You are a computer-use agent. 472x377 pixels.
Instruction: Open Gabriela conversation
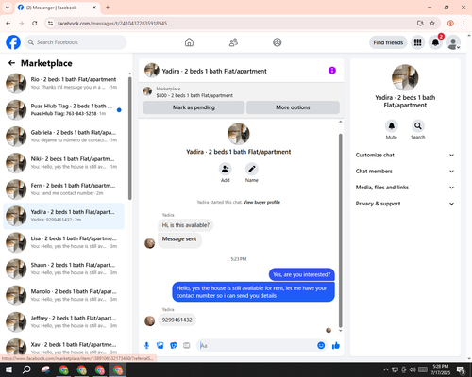click(x=64, y=137)
